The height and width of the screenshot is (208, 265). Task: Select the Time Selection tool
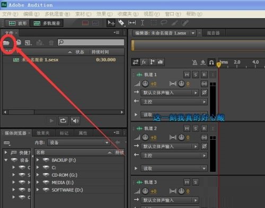coord(143,23)
